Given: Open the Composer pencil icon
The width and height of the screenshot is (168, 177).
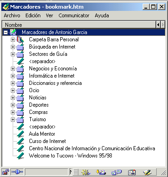Looking at the screenshot, I should tap(147, 172).
